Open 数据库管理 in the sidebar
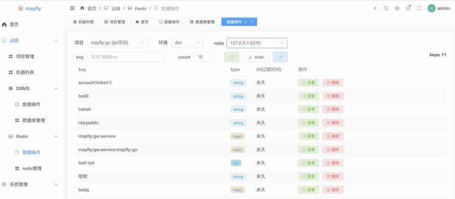 click(x=32, y=120)
